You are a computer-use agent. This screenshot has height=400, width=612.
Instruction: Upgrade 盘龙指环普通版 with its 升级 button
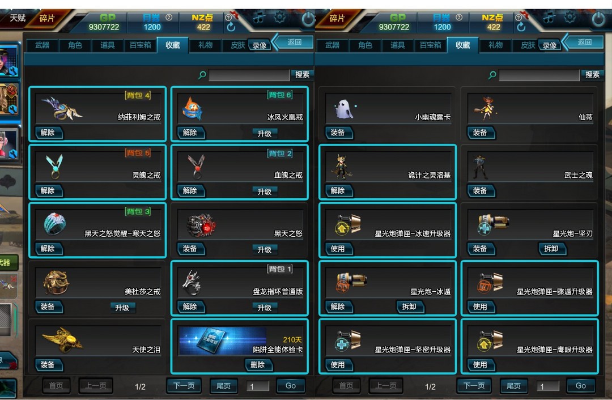(x=264, y=308)
